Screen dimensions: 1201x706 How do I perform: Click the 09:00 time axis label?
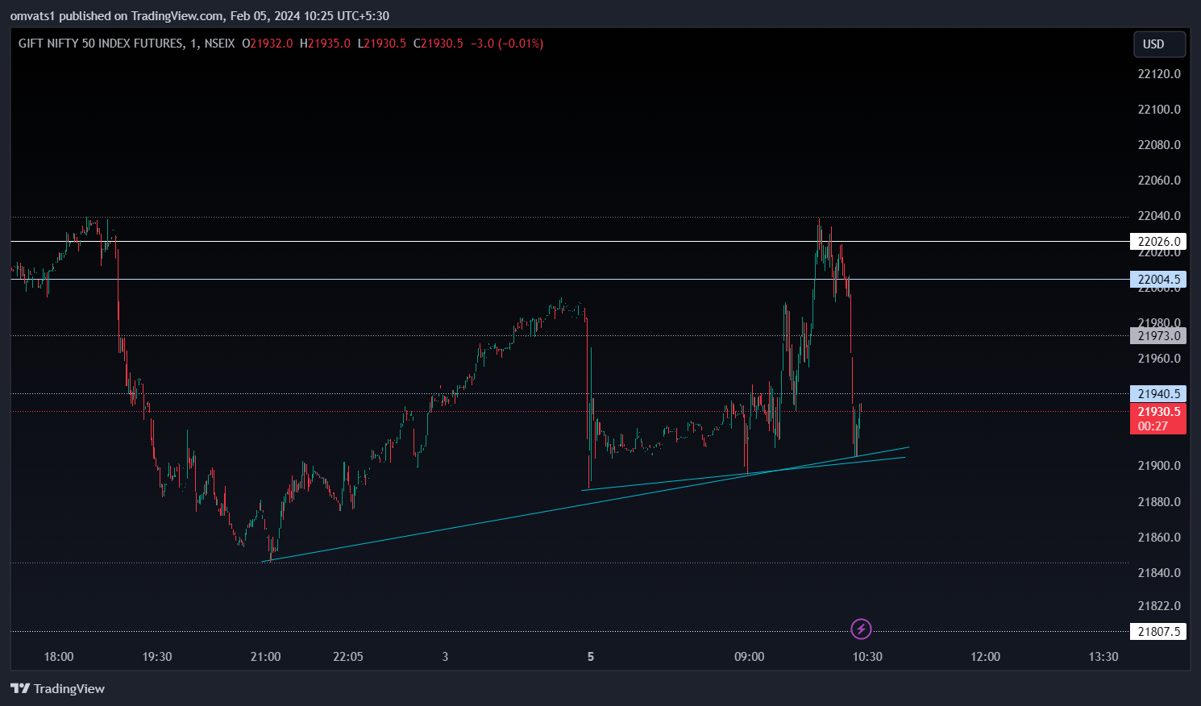(750, 657)
